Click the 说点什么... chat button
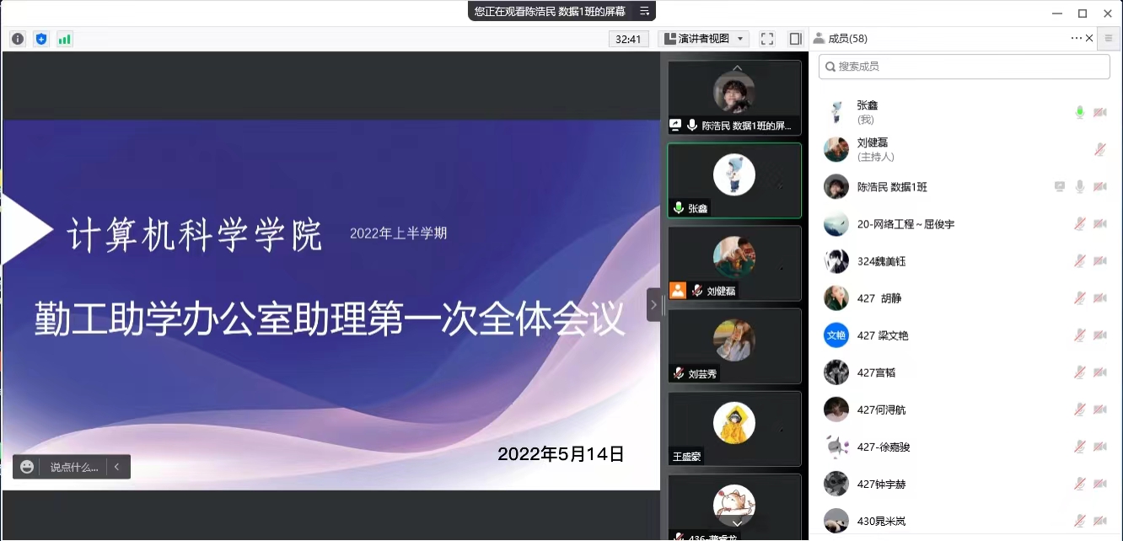This screenshot has width=1123, height=541. [x=73, y=467]
